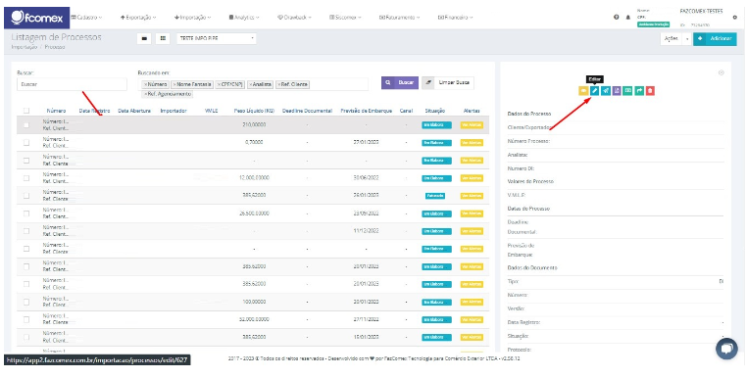Click the red trash delete icon
This screenshot has width=747, height=378.
pos(650,91)
